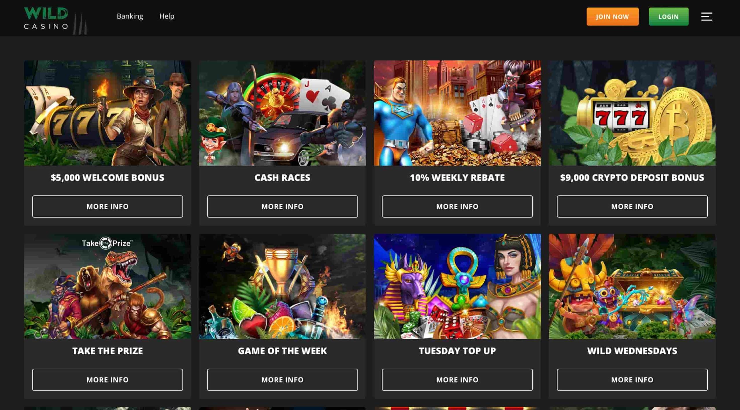Click More Info under Tuesday Top Up
The width and height of the screenshot is (740, 410).
click(457, 380)
